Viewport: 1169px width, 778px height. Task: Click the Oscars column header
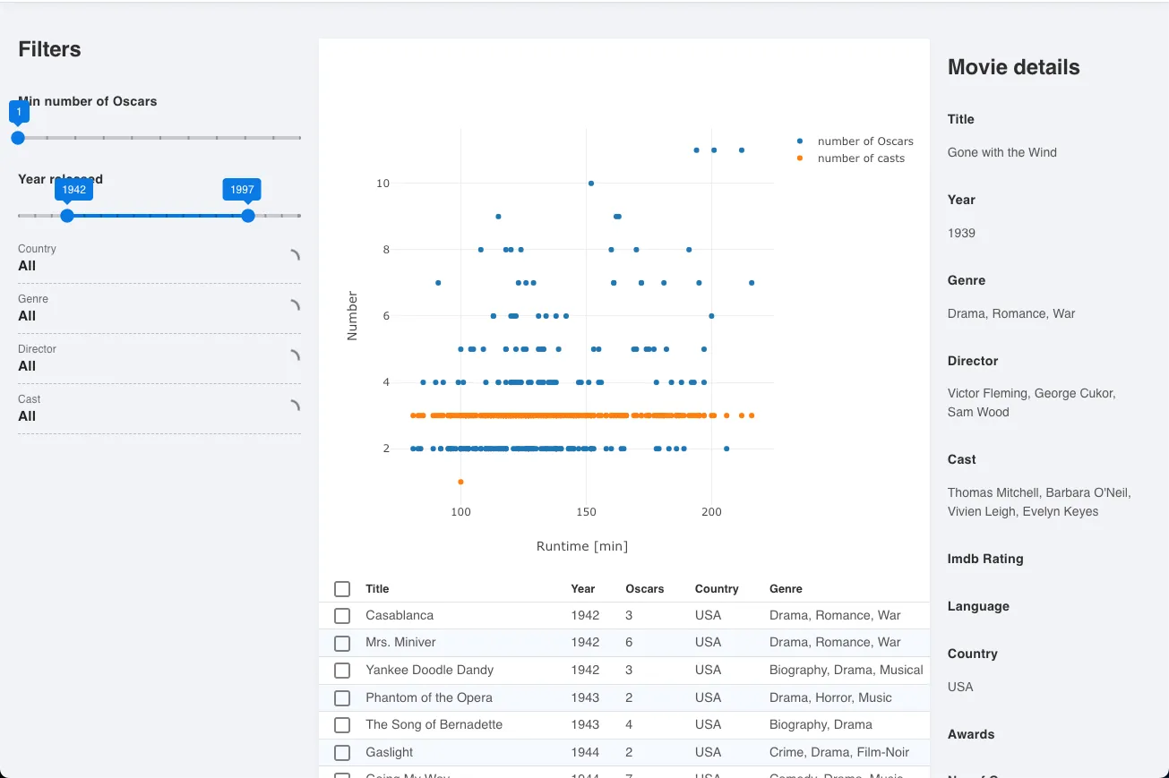click(644, 589)
